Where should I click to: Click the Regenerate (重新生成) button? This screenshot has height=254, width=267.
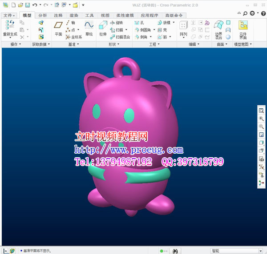pos(10,28)
